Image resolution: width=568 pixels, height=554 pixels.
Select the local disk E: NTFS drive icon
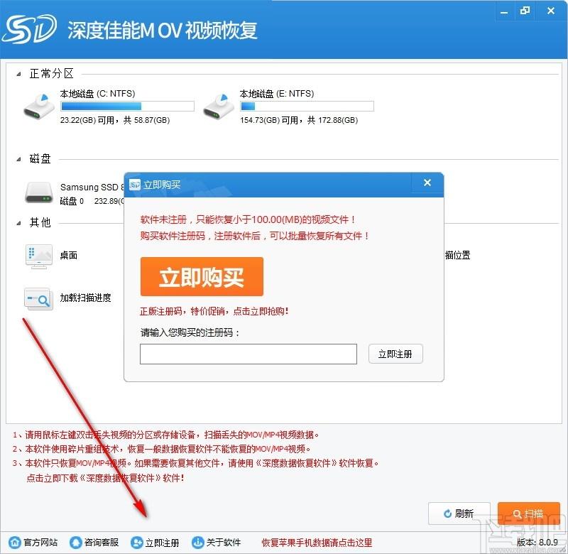219,107
